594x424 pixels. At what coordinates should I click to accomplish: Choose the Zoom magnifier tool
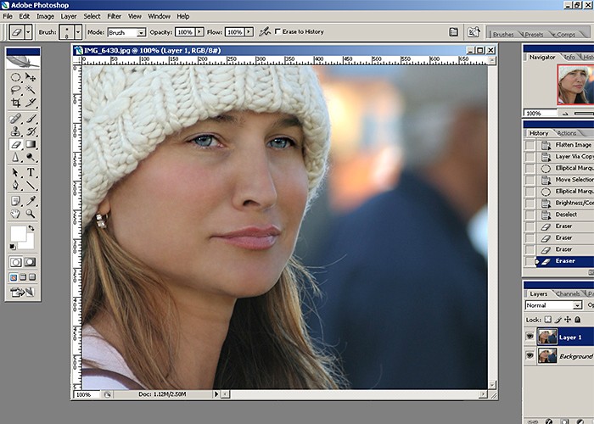point(31,214)
